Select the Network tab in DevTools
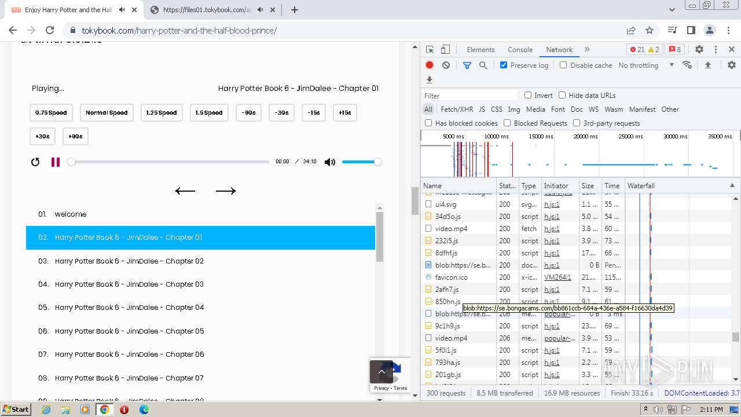741x417 pixels. tap(559, 50)
